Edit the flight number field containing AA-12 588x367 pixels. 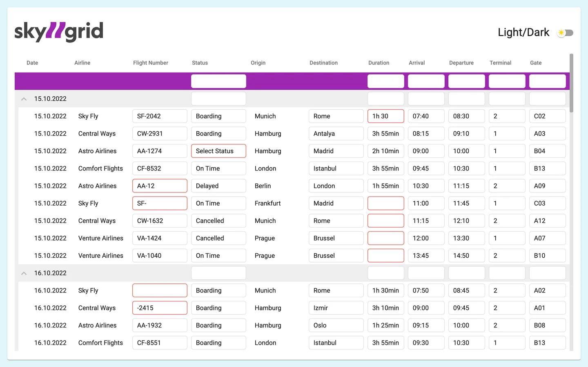coord(160,186)
